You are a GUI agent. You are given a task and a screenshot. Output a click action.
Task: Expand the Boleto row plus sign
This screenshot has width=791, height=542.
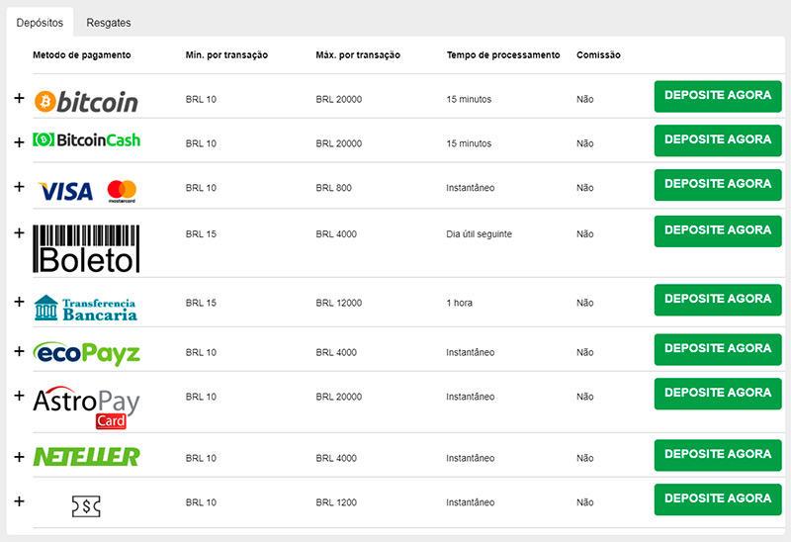(19, 232)
